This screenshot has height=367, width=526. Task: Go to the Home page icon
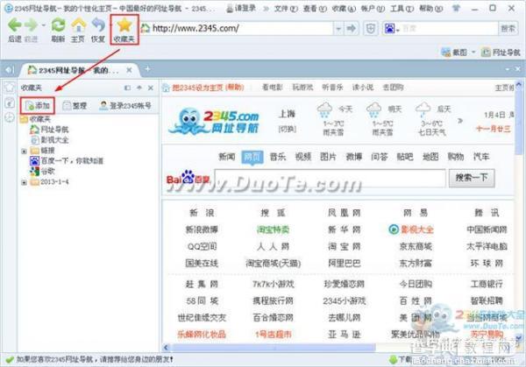78,25
